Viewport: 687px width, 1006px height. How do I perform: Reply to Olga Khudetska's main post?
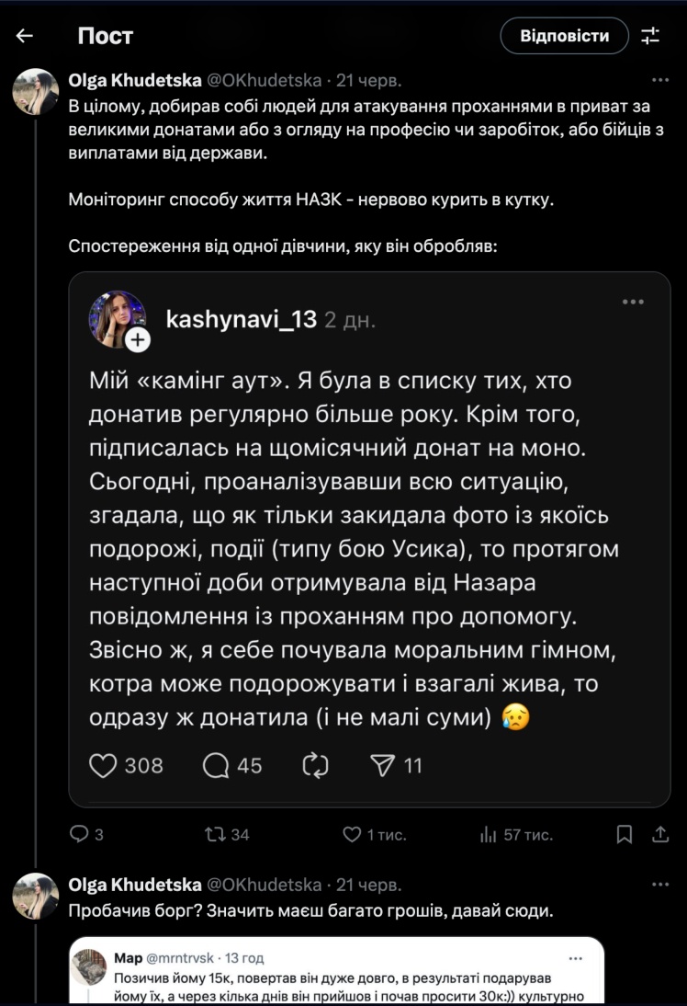click(80, 834)
